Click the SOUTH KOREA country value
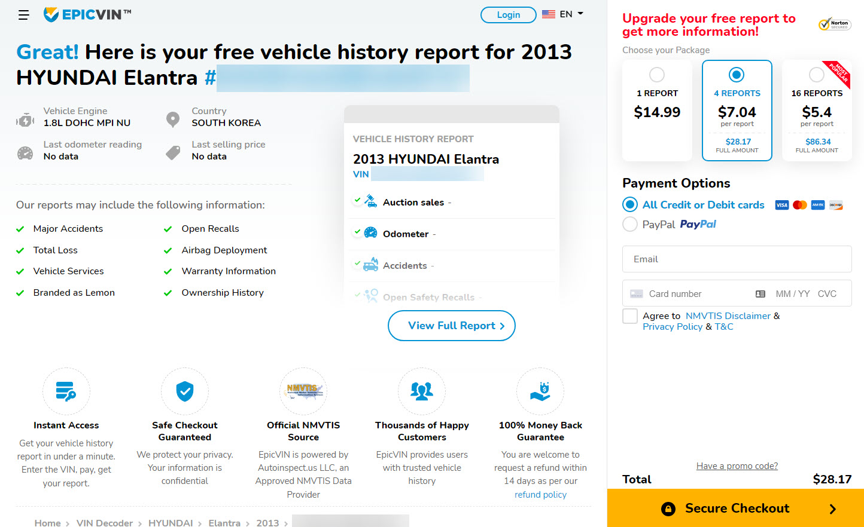Screen dimensions: 864x527 point(226,123)
